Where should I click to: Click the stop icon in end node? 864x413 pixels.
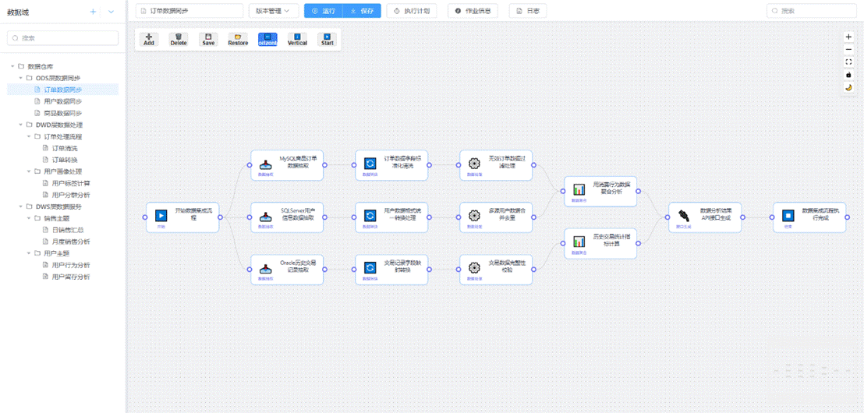coord(788,215)
